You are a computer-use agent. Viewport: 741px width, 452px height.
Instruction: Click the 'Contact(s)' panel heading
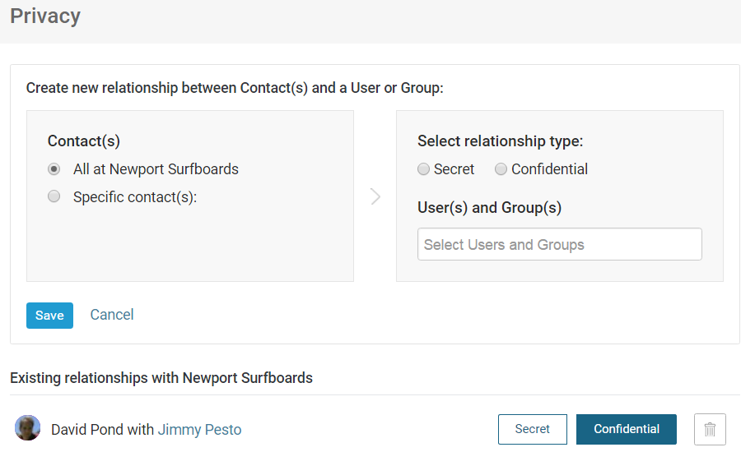point(84,141)
